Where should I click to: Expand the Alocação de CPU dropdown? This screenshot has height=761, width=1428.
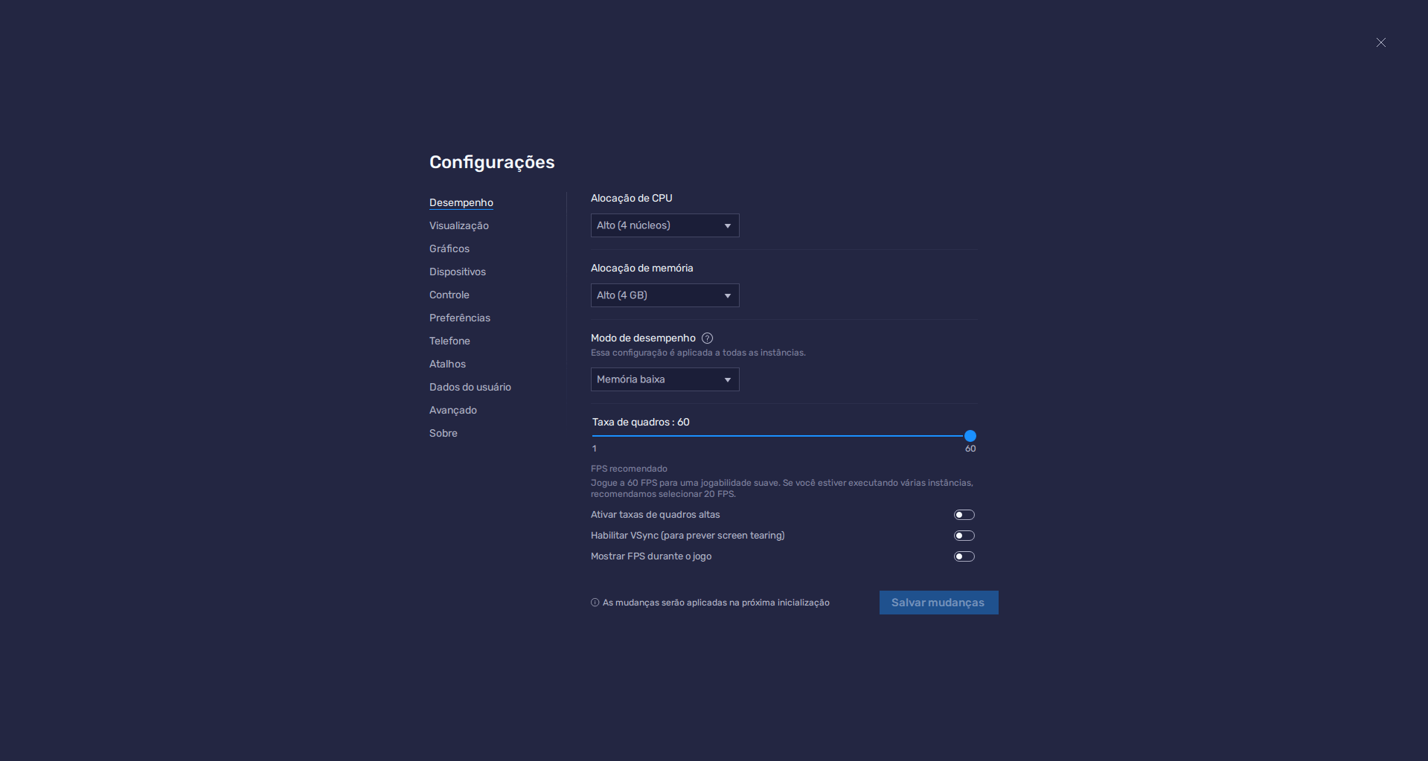coord(665,225)
